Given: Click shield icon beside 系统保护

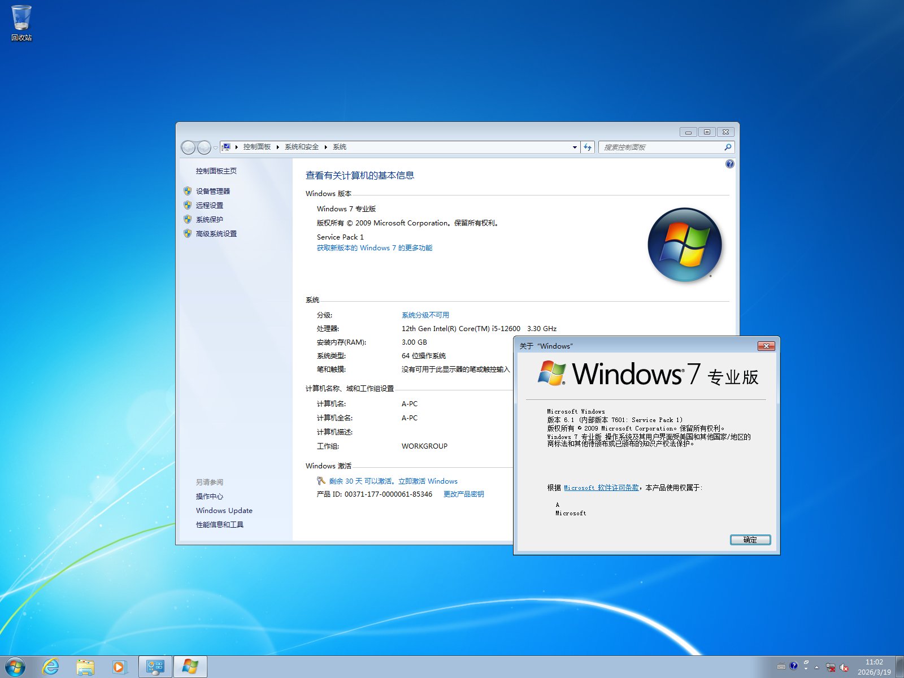Looking at the screenshot, I should point(188,219).
